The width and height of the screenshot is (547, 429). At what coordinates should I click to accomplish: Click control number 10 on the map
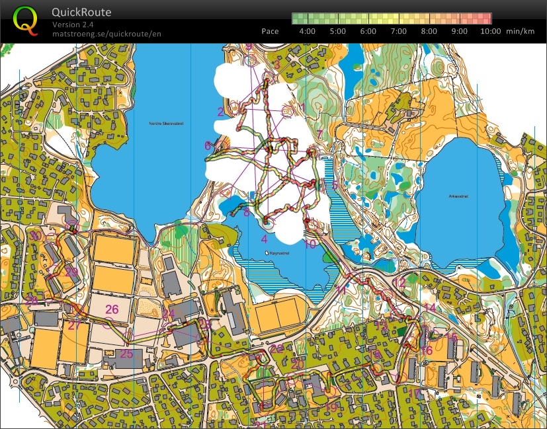(x=310, y=244)
